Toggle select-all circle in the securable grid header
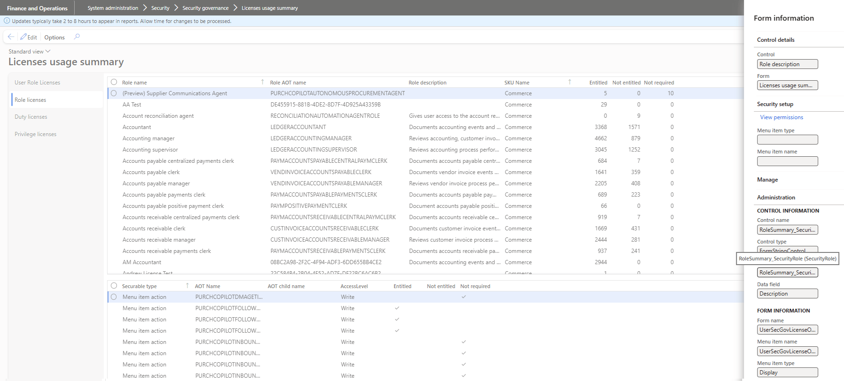This screenshot has height=381, width=844. coord(114,286)
